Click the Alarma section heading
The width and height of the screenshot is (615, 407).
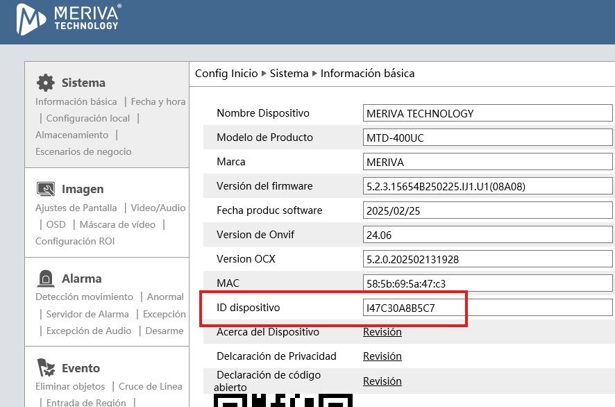tap(82, 279)
